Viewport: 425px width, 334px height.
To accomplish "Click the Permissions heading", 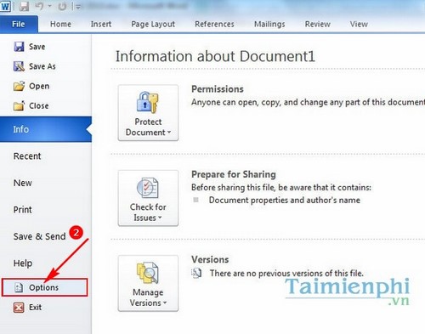I will tap(218, 89).
